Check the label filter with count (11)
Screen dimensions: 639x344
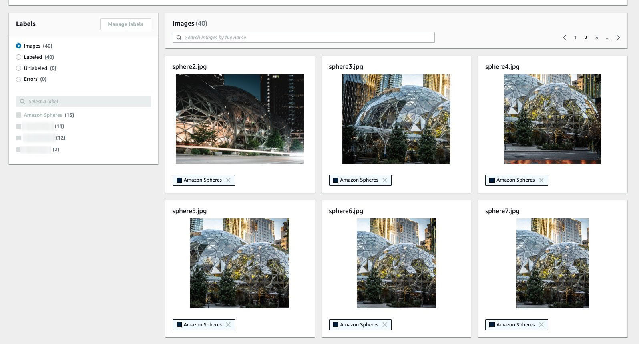pos(18,126)
